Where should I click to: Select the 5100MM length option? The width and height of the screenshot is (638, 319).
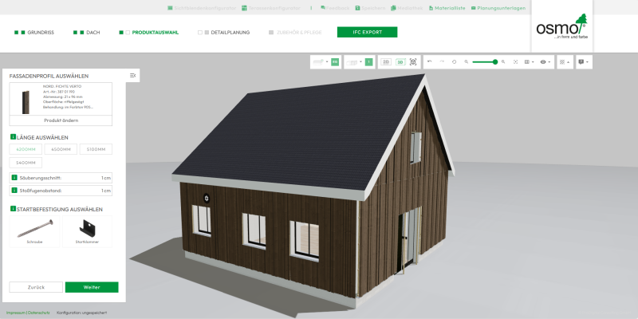[96, 149]
